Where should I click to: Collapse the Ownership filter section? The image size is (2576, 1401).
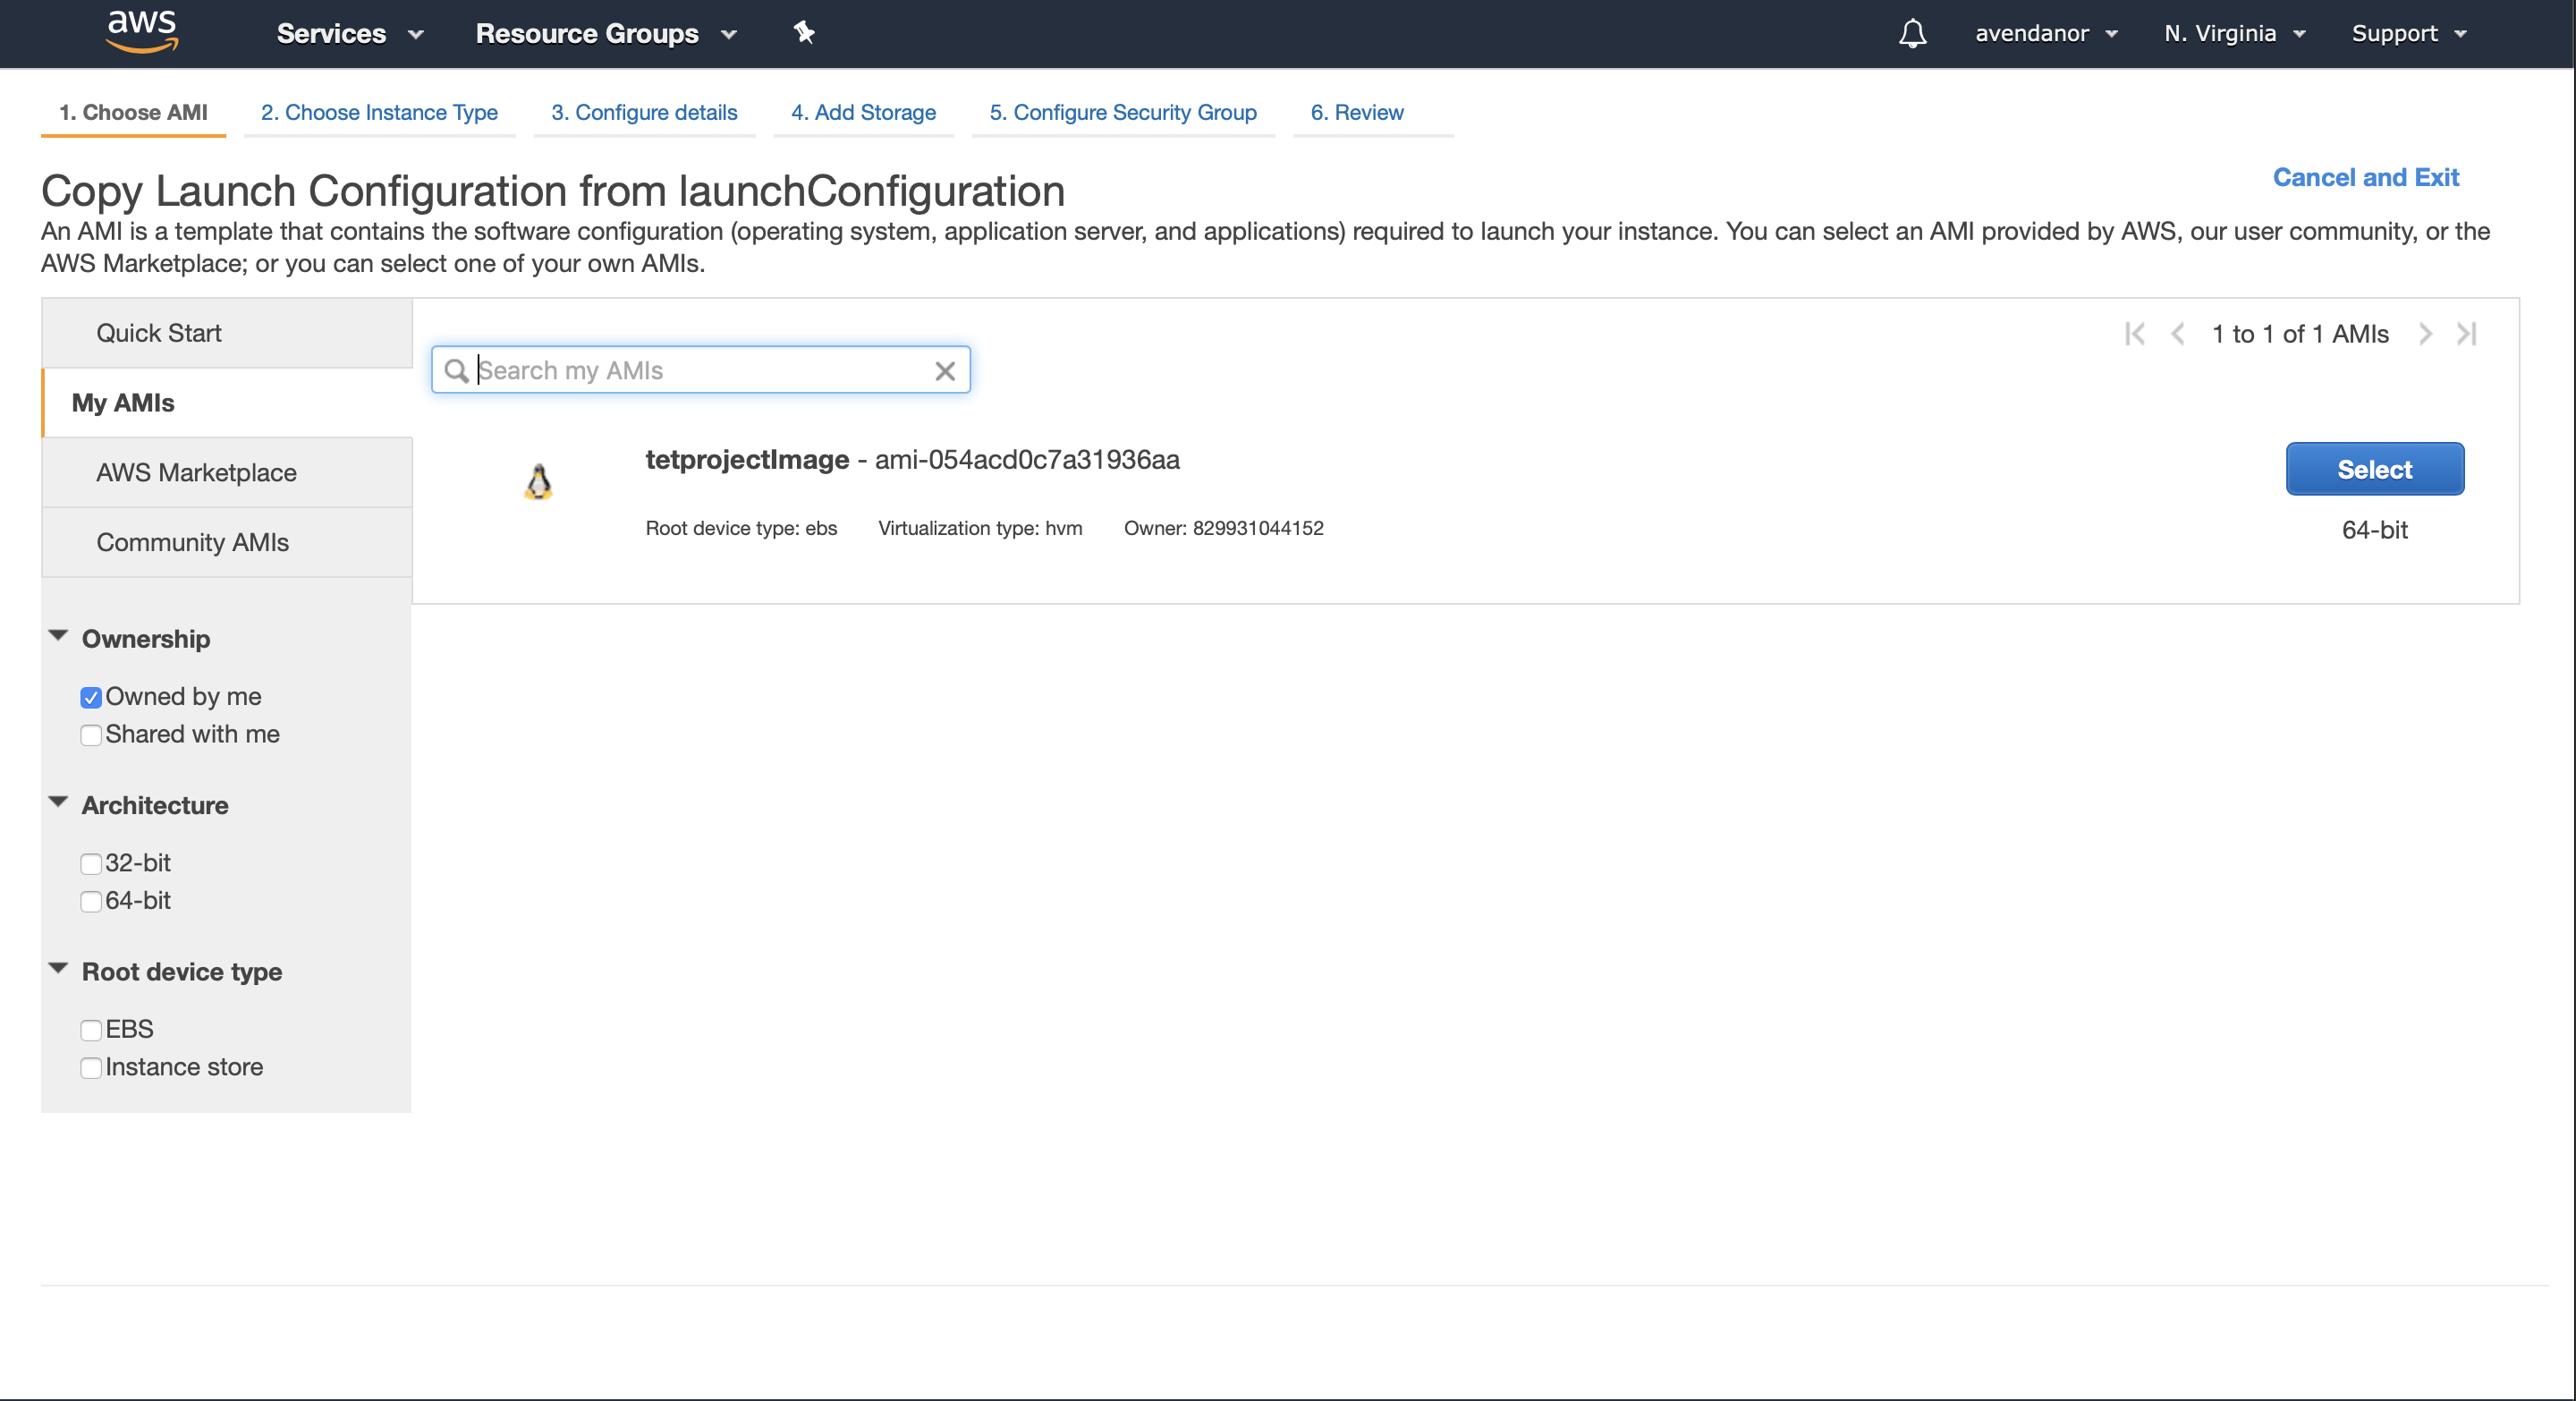point(58,637)
